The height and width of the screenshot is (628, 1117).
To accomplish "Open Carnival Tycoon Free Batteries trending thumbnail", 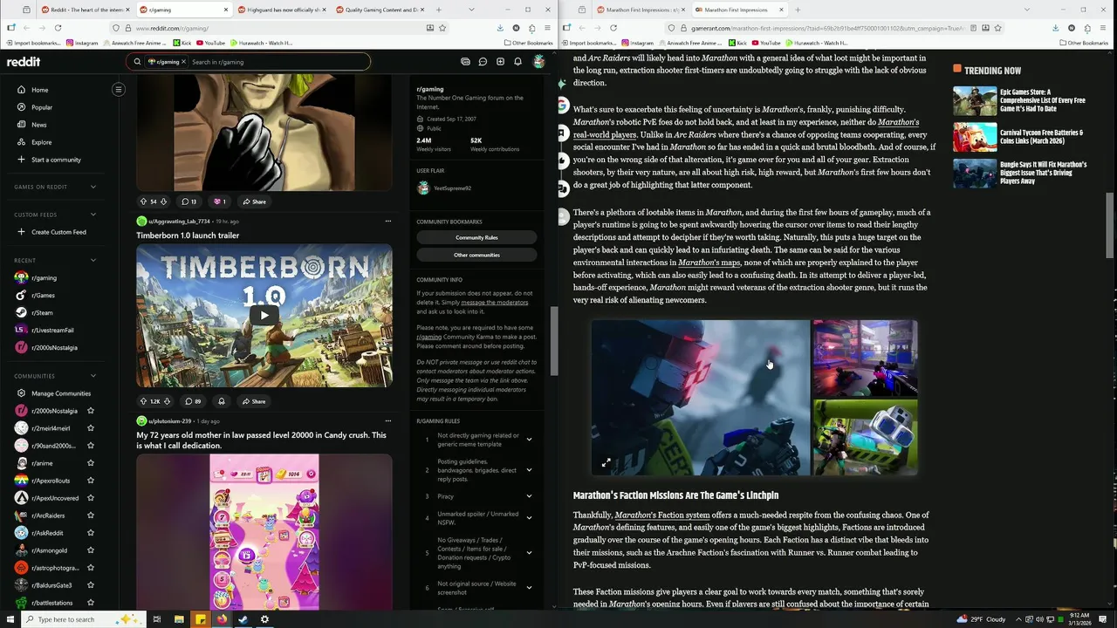I will (975, 137).
